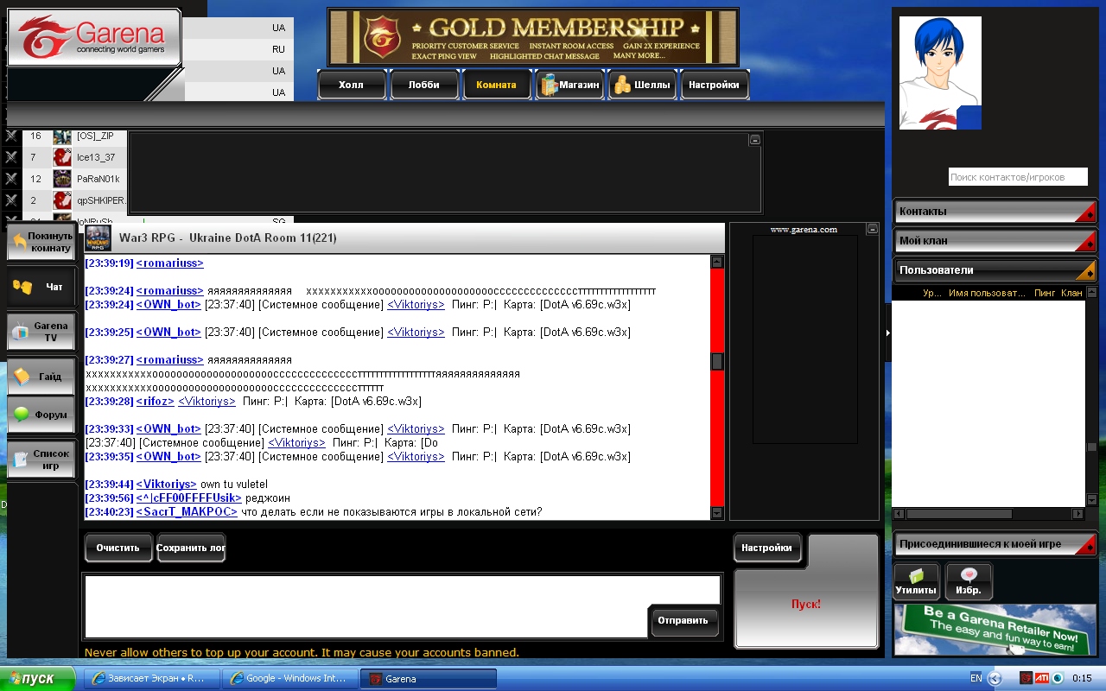Screen dimensions: 1106x691
Task: Click the avatar icon of PaRaN01k
Action: 62,179
